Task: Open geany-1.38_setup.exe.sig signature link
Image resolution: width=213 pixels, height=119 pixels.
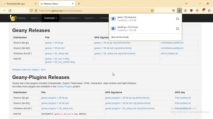Action: point(107,54)
